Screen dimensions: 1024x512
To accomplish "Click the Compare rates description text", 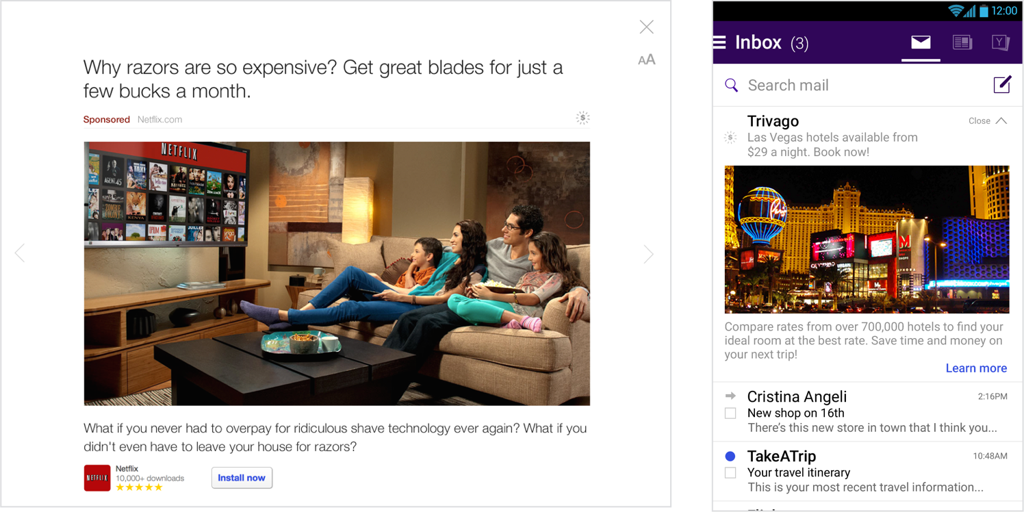I will pyautogui.click(x=864, y=341).
